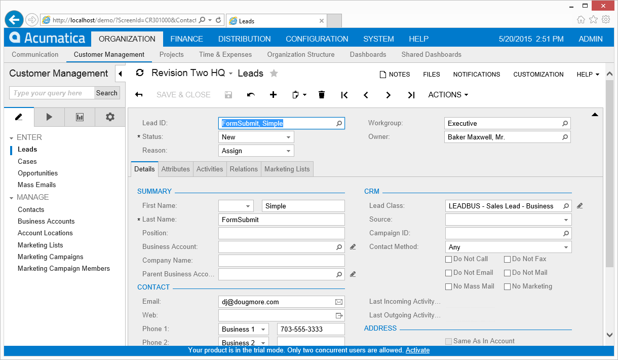Screen dimensions: 618x360
Task: Open Opportunities in the sidebar
Action: click(37, 173)
